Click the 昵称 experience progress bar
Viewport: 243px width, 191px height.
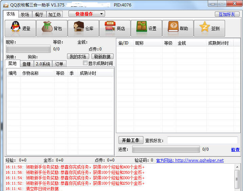point(28,49)
